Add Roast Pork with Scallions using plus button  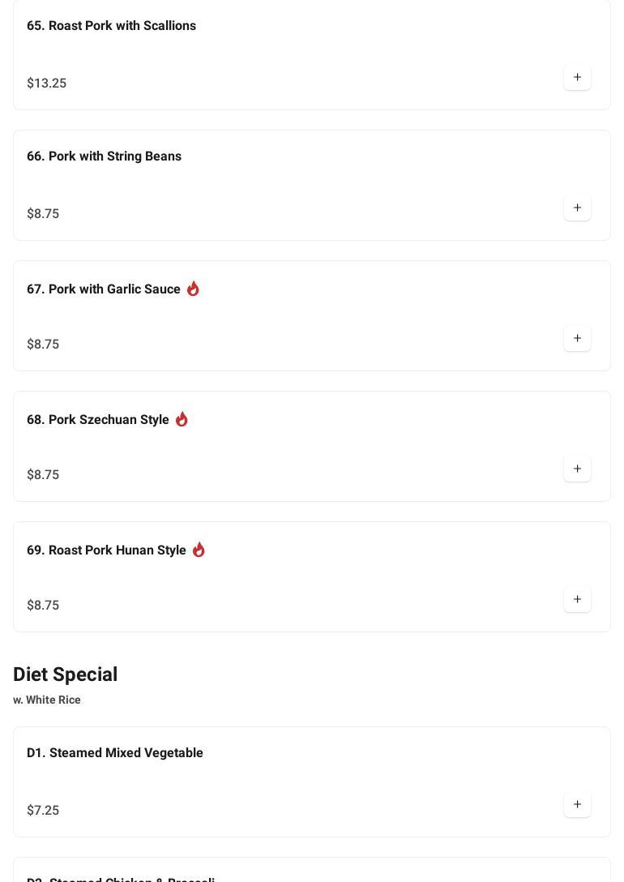click(577, 78)
